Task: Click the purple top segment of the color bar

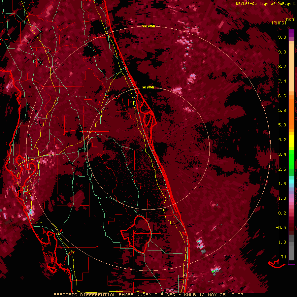Action: tap(291, 33)
